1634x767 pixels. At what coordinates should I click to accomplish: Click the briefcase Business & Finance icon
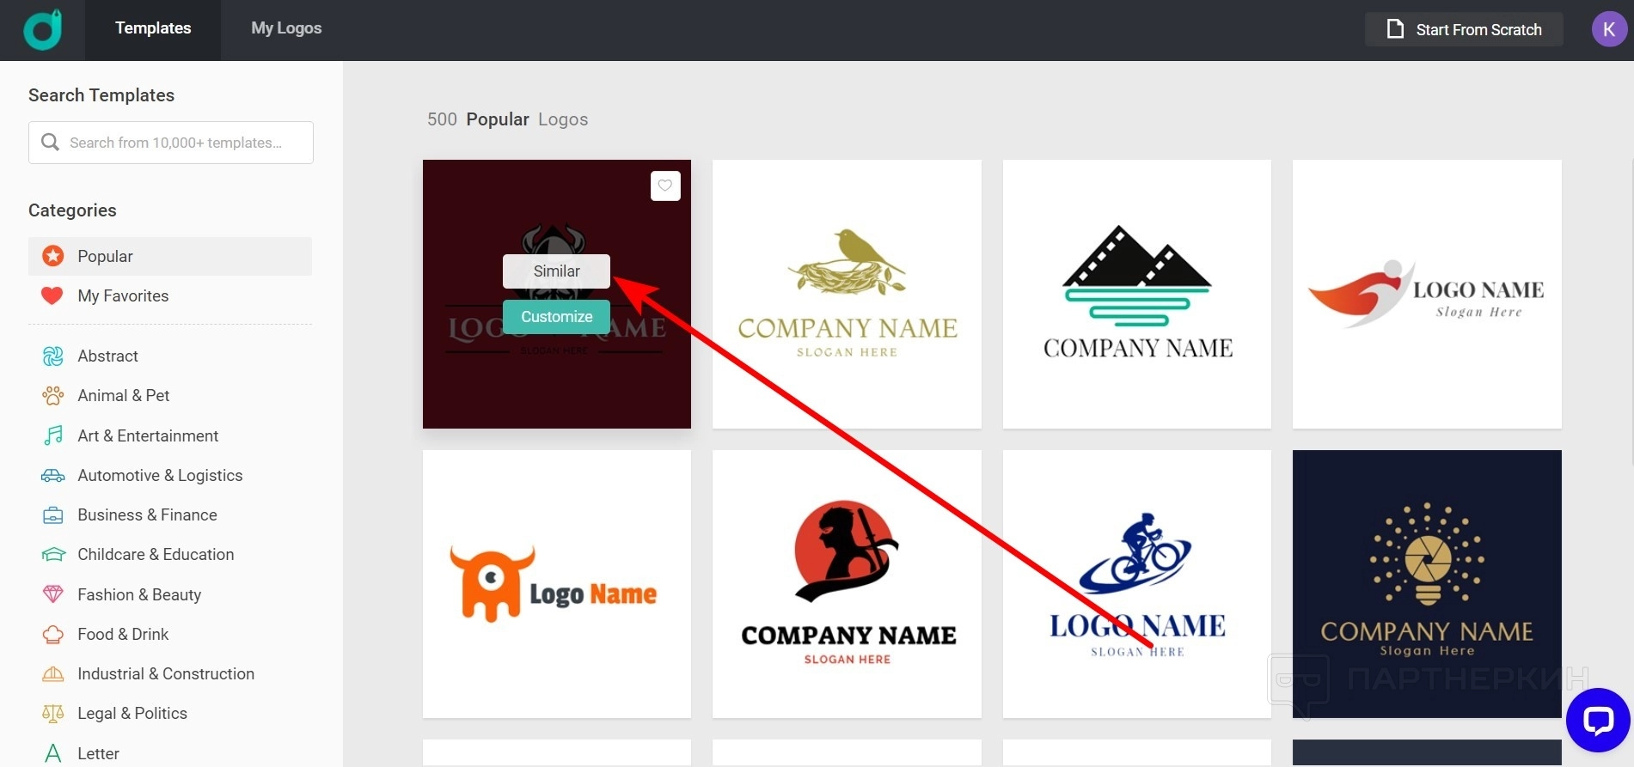(52, 515)
